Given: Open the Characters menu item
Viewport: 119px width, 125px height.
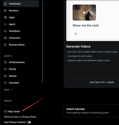Looking at the screenshot, I should [x=21, y=38].
